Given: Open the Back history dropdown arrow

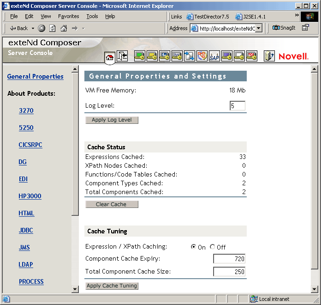Looking at the screenshot, I should (x=33, y=29).
